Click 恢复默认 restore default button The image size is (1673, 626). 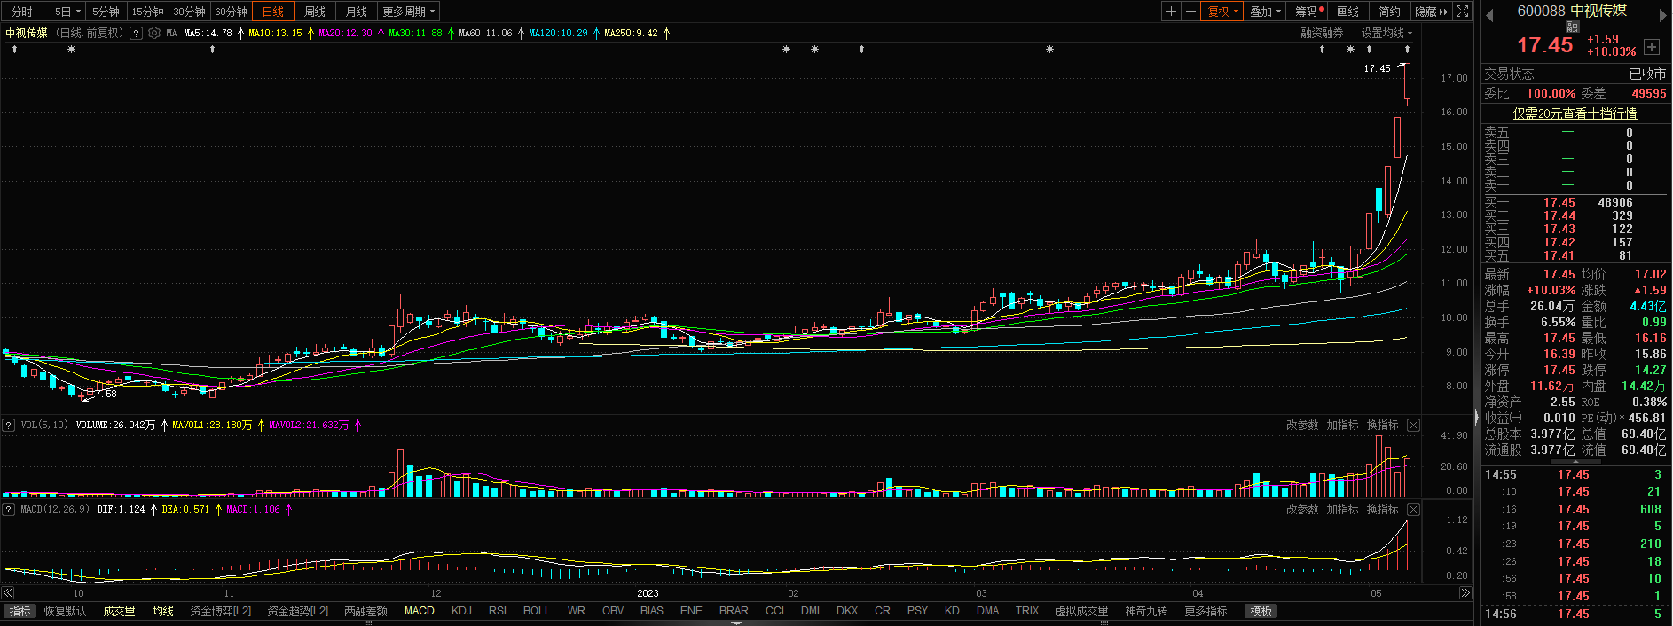click(x=66, y=611)
